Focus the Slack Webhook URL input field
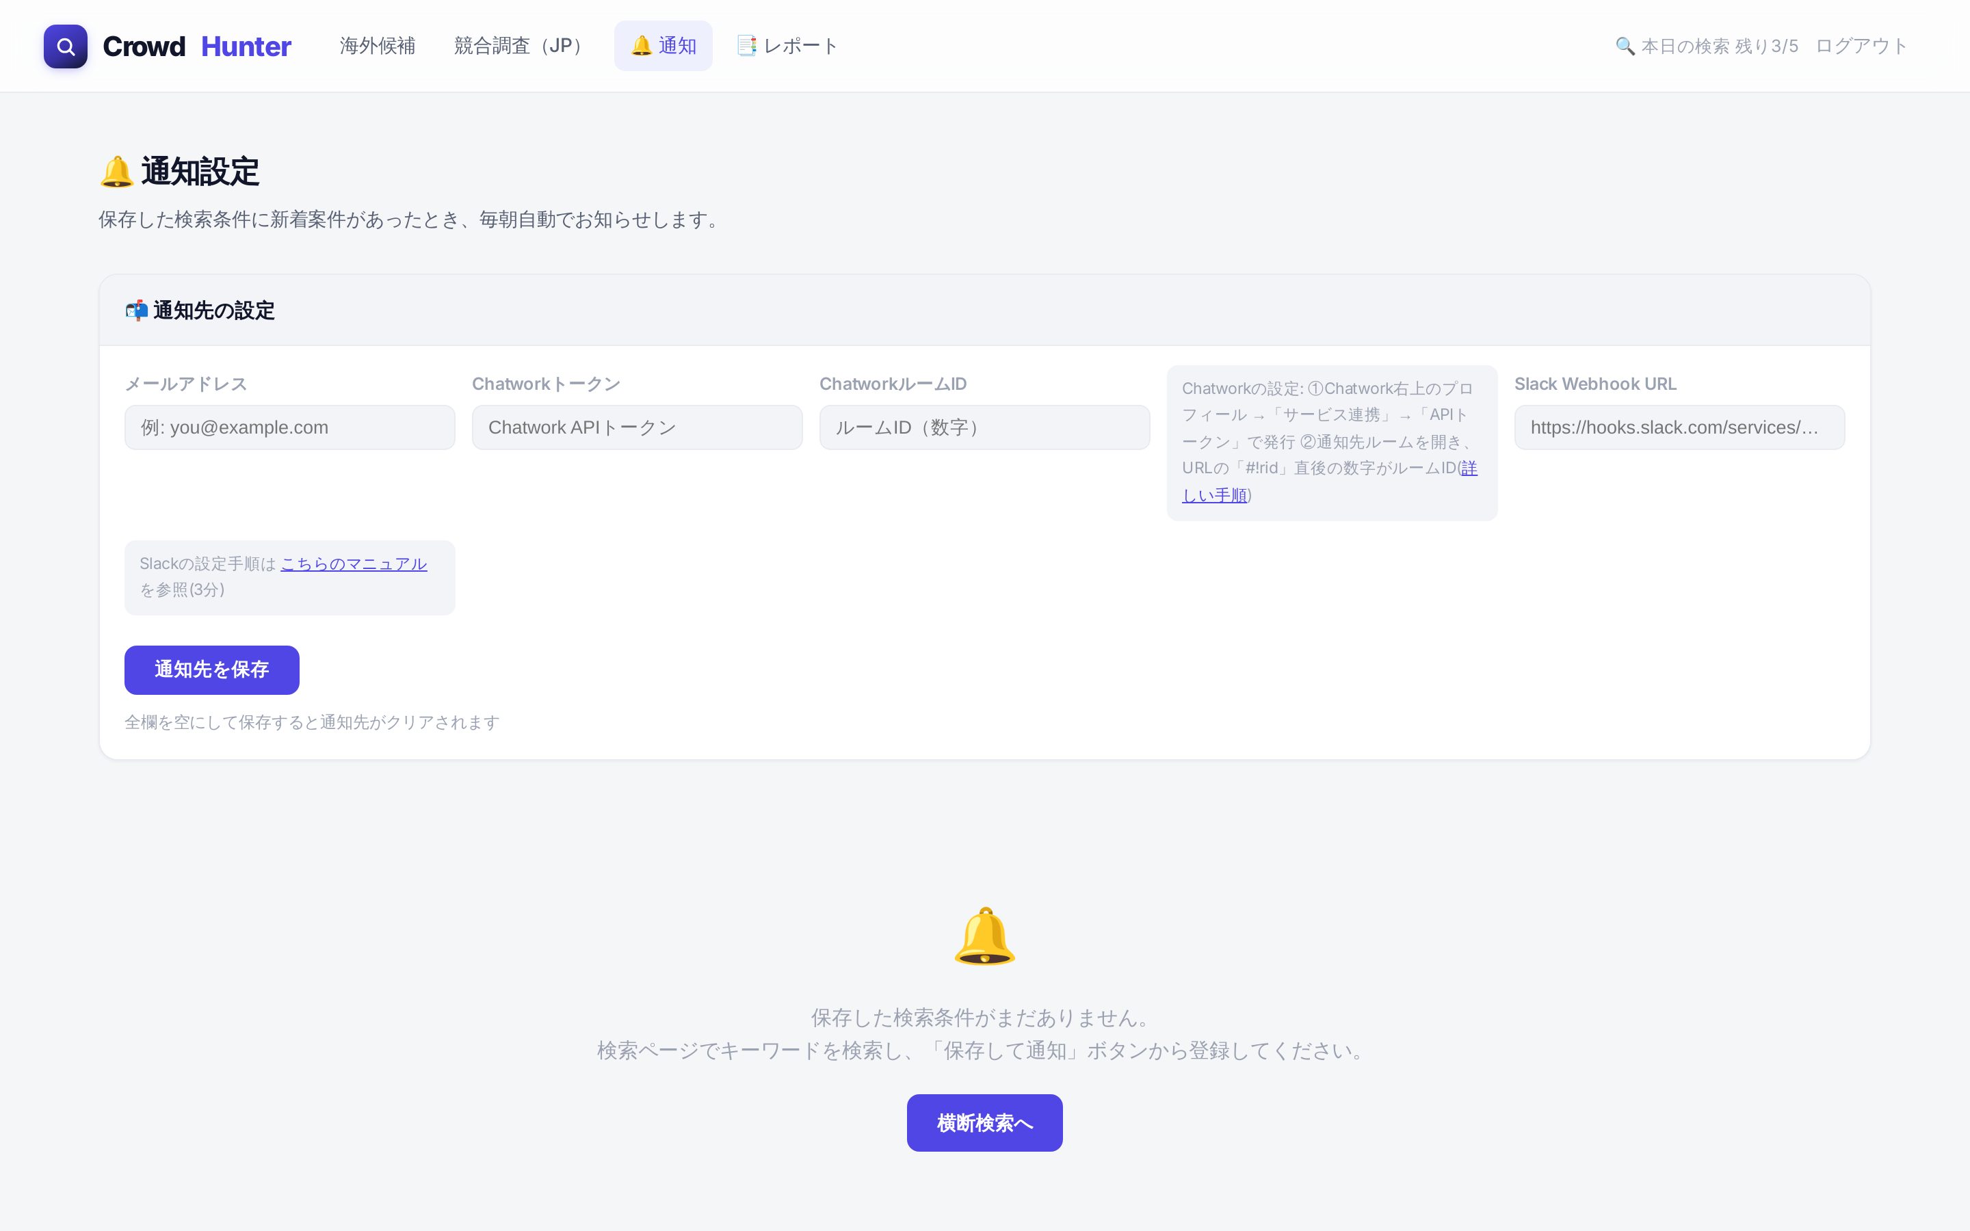1970x1231 pixels. pyautogui.click(x=1679, y=427)
